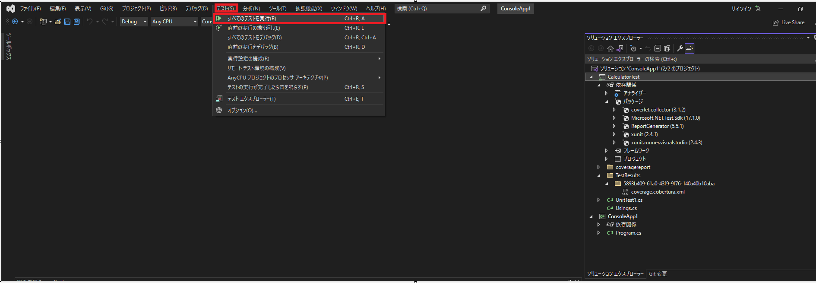Open Solution Explorer window options dropdown arrow

coord(808,38)
